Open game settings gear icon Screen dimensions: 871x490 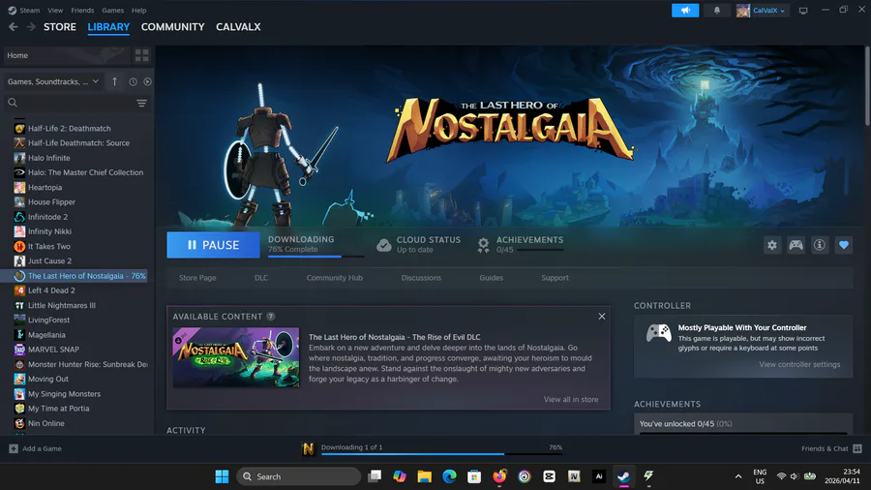pos(772,245)
